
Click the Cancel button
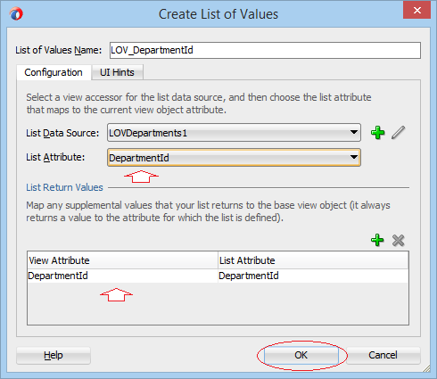383,355
